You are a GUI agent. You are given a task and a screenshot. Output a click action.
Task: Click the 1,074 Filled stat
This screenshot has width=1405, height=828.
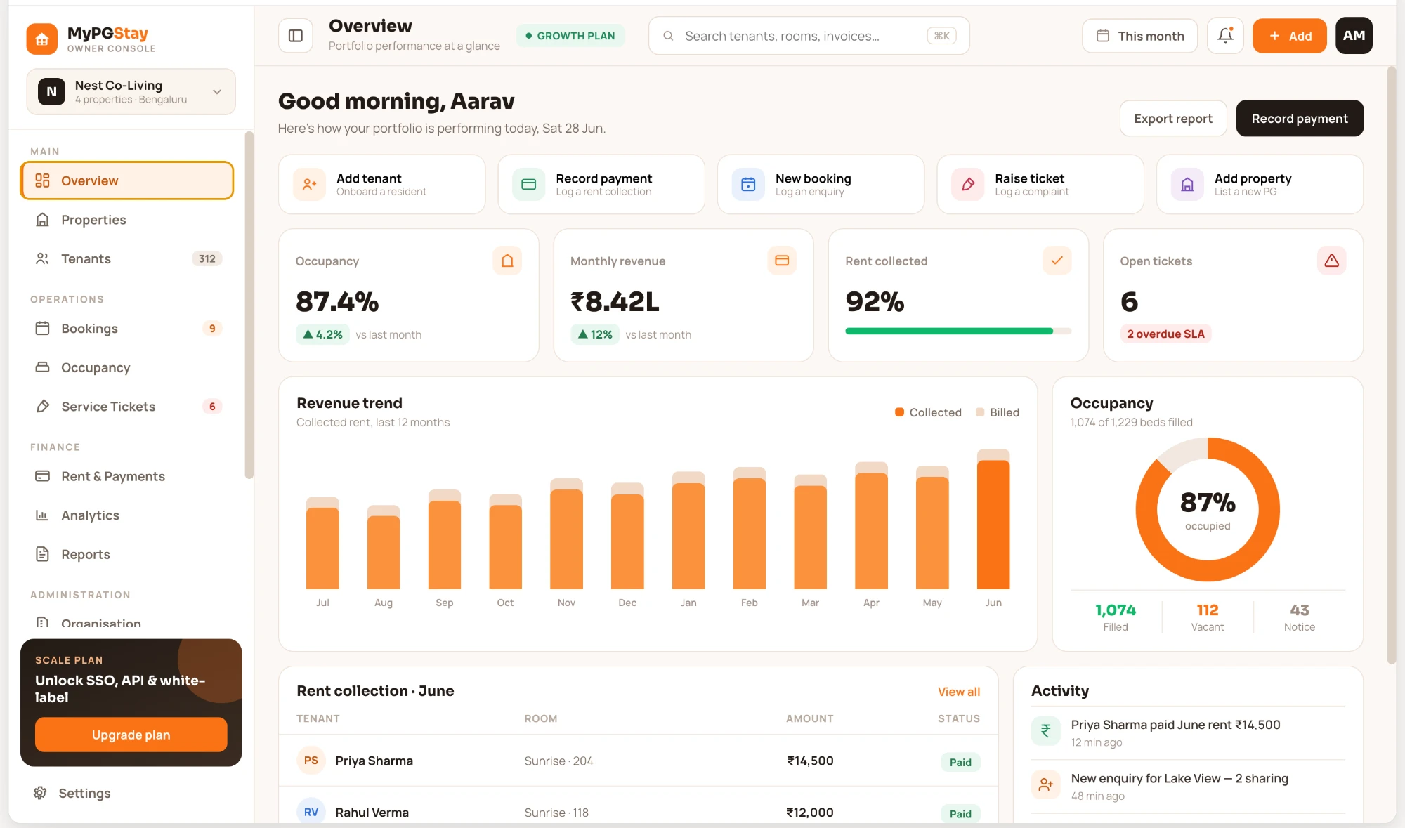tap(1115, 617)
